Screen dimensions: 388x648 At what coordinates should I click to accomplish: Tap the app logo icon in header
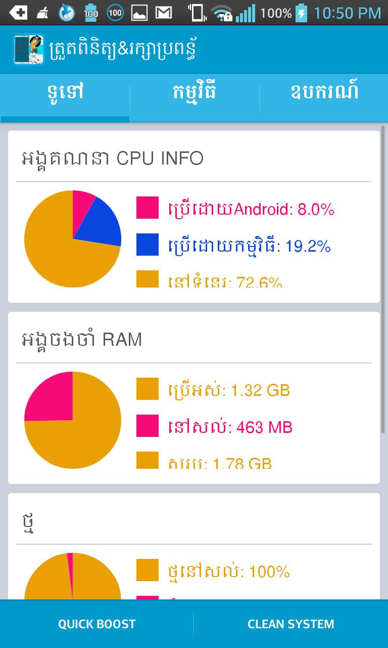click(28, 49)
